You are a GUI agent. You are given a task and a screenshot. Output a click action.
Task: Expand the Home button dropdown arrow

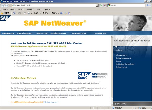tap(17, 13)
